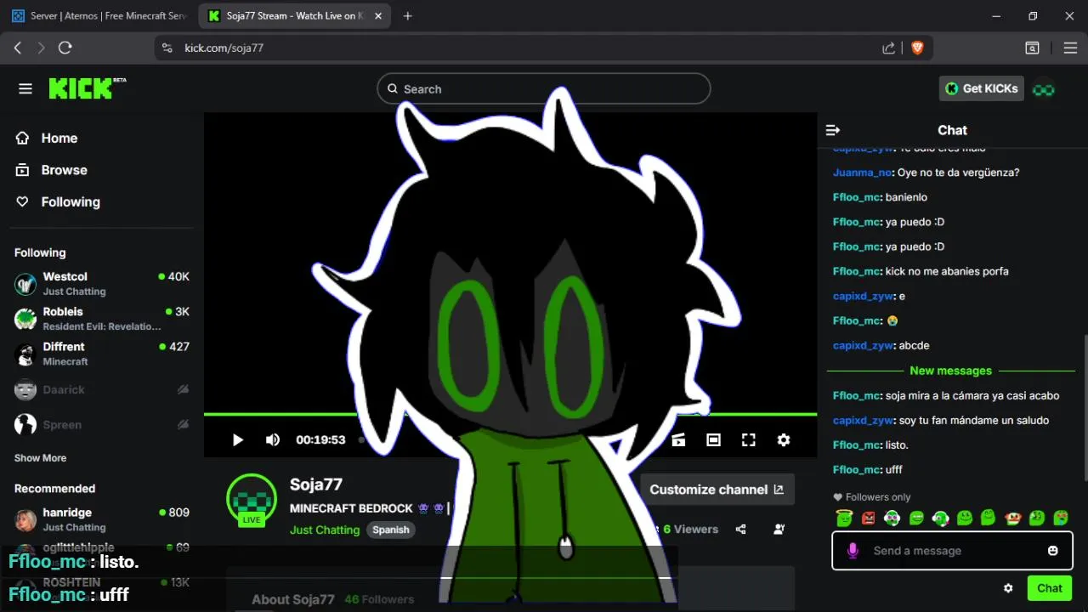This screenshot has height=612, width=1088.
Task: Open recommended hanridge channel
Action: tap(101, 518)
